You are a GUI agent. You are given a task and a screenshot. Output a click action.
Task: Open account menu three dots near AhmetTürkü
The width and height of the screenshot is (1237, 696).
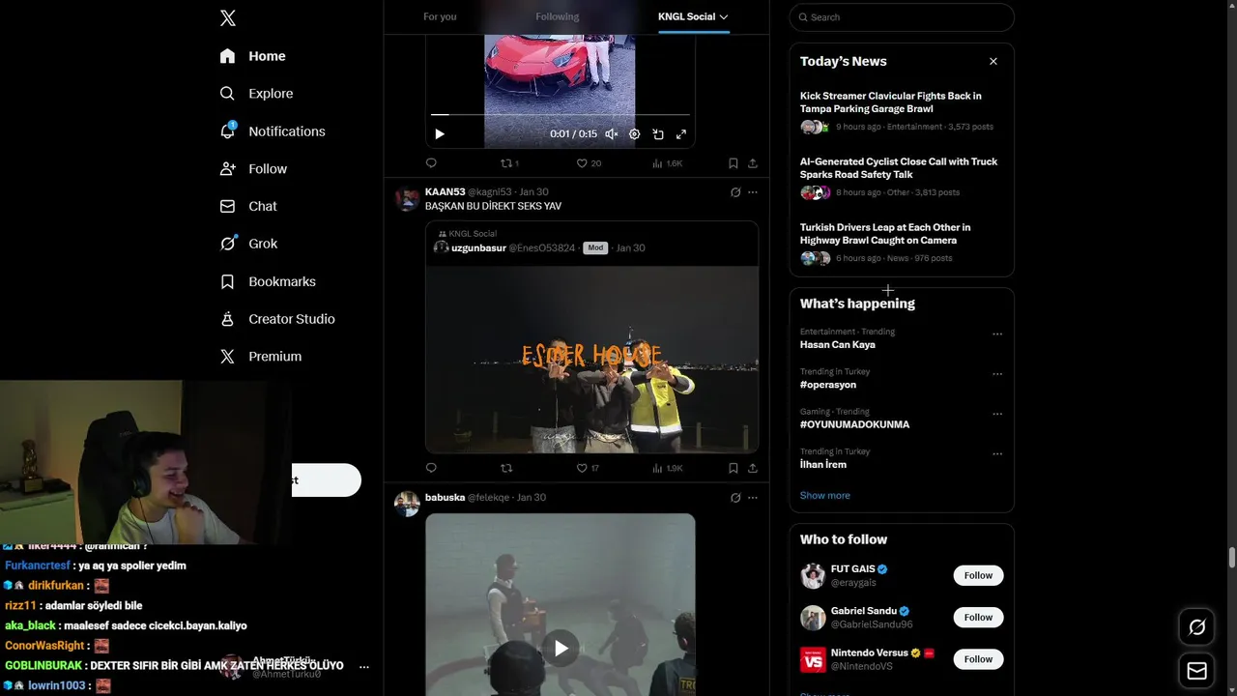(364, 667)
